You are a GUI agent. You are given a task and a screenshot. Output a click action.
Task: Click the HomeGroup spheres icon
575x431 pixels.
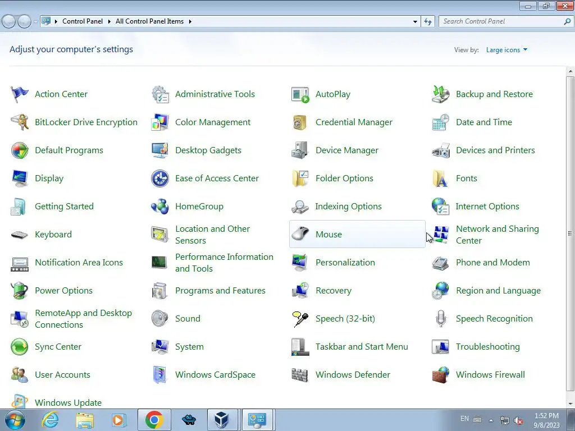pyautogui.click(x=160, y=207)
